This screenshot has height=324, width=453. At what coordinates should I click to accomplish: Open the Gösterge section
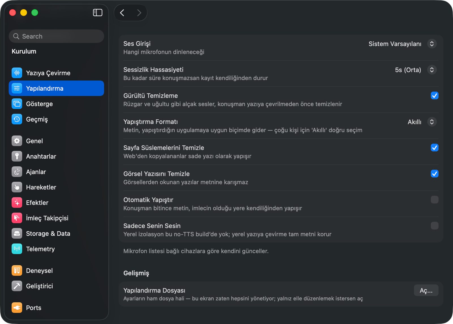pyautogui.click(x=56, y=104)
